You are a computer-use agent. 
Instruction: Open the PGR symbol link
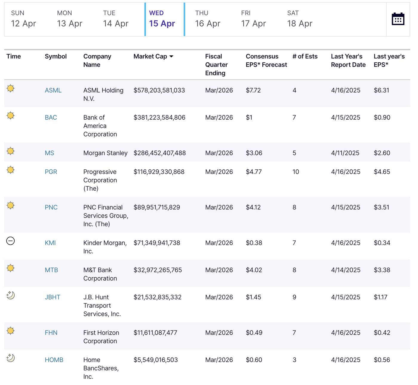click(x=51, y=172)
